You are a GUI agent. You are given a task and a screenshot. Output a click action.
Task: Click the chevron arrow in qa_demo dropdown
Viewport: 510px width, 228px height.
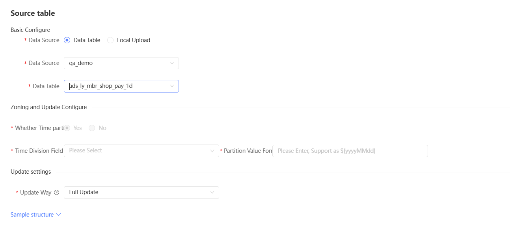pyautogui.click(x=172, y=63)
